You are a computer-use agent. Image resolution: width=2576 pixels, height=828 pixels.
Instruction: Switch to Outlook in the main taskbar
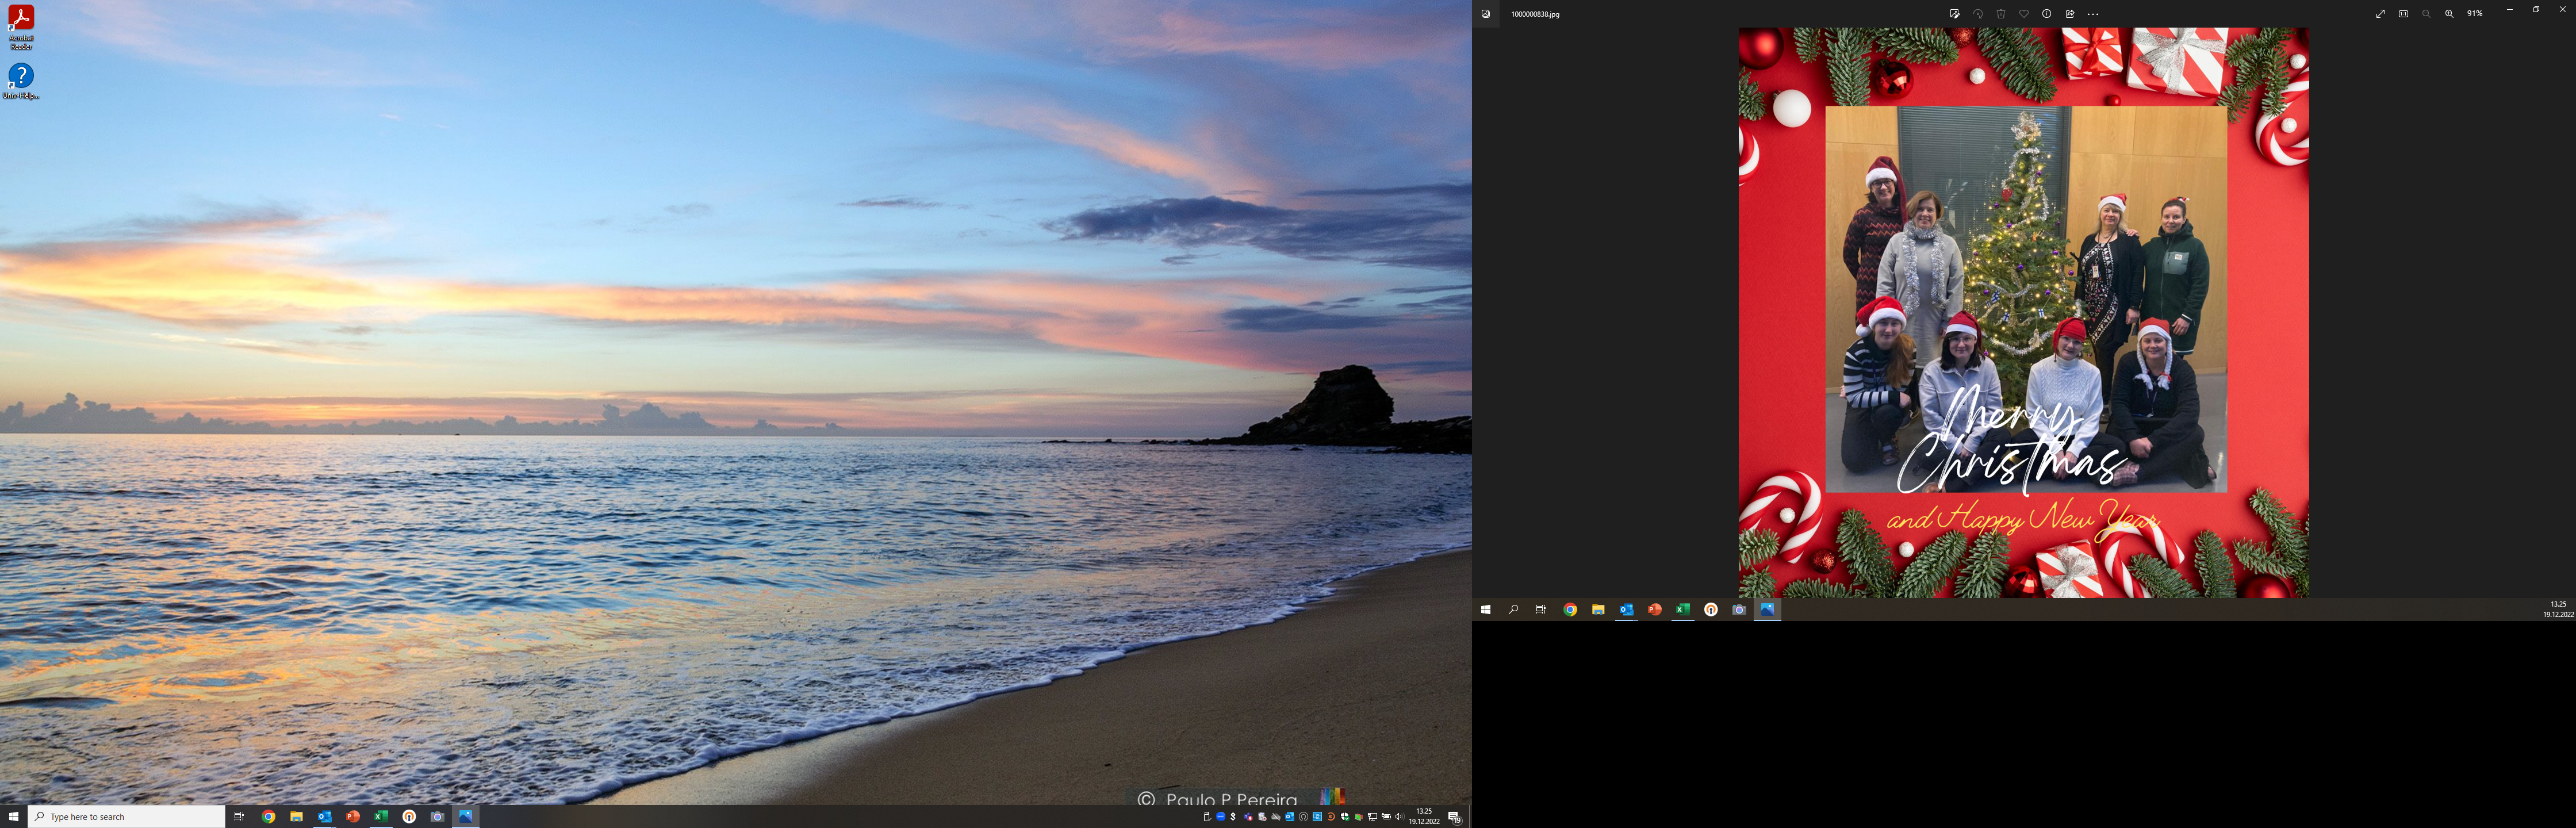(x=324, y=817)
